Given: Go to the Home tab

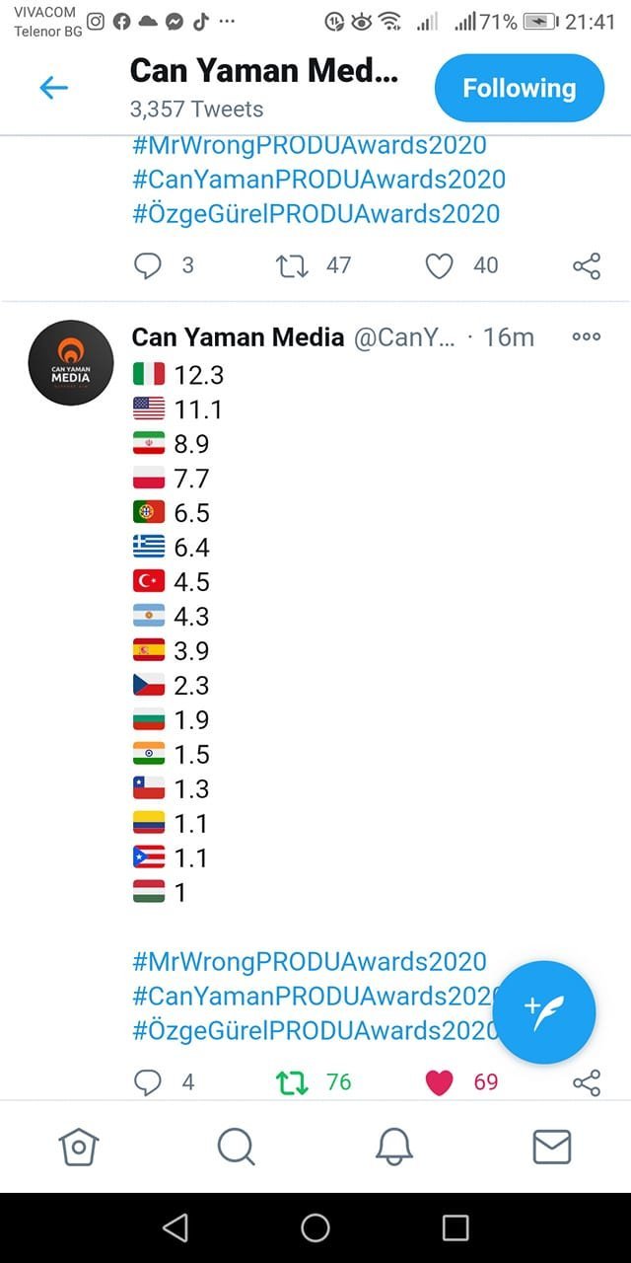Looking at the screenshot, I should [79, 1147].
